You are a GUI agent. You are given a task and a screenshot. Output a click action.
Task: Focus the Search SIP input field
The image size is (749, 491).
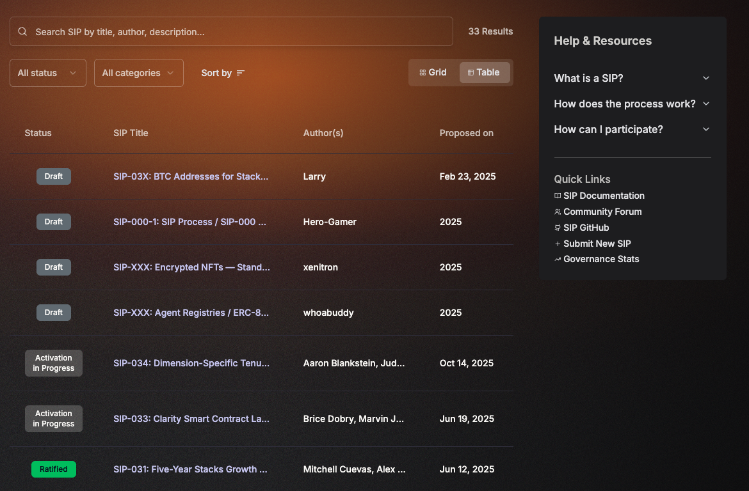(231, 31)
